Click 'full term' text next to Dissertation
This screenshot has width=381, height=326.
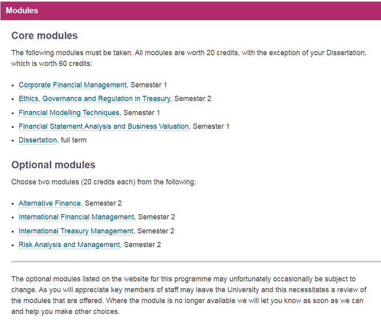click(74, 140)
